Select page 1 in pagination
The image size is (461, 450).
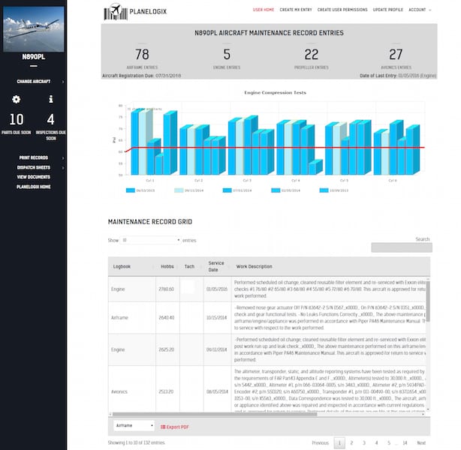[x=339, y=443]
